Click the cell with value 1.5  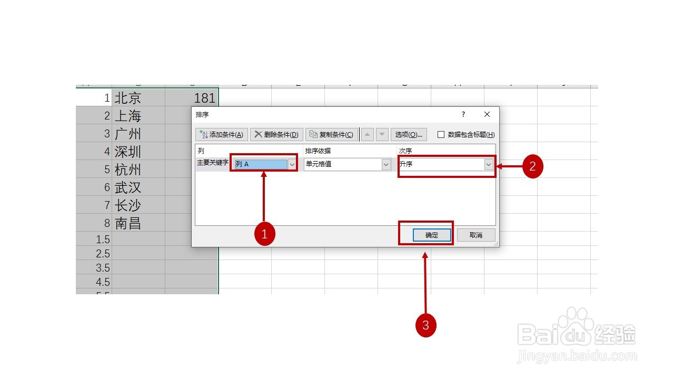tap(94, 240)
